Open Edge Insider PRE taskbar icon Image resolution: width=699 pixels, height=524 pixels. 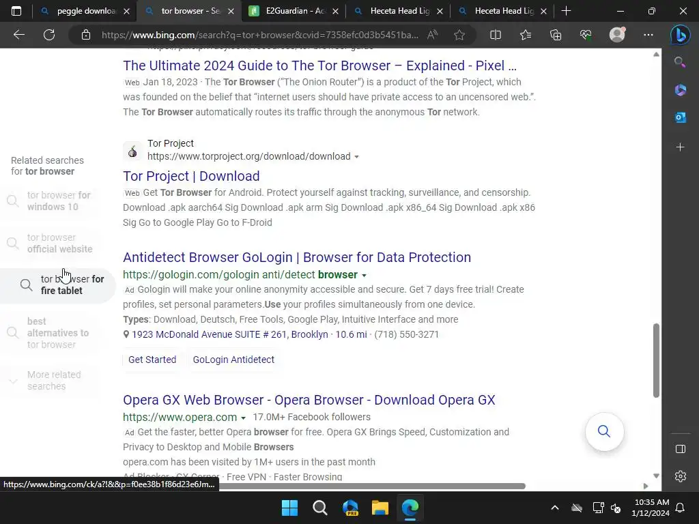coord(350,508)
